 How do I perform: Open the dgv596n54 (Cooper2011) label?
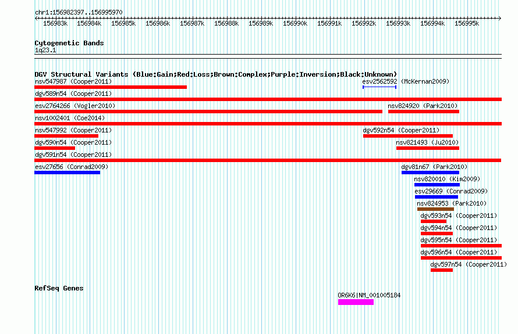click(459, 252)
